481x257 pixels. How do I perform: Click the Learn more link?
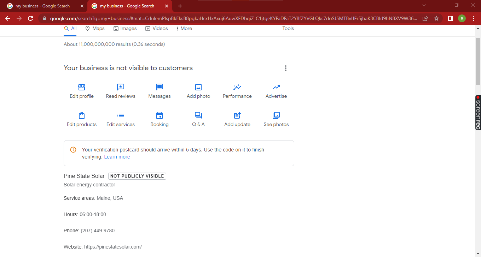tap(117, 157)
